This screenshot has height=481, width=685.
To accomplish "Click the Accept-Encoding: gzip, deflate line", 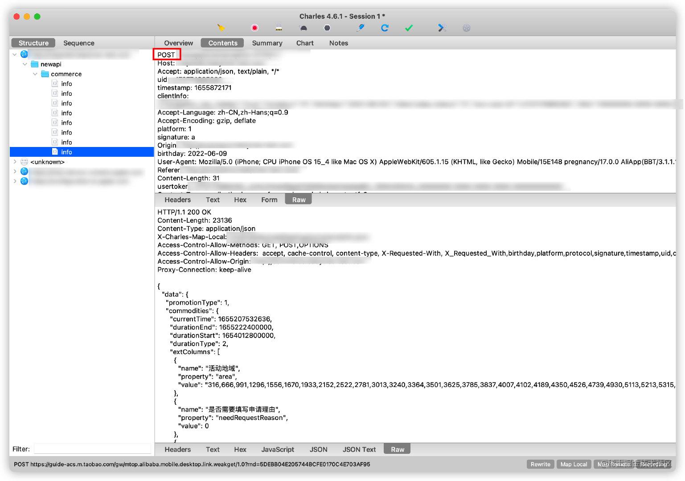I will pos(207,121).
